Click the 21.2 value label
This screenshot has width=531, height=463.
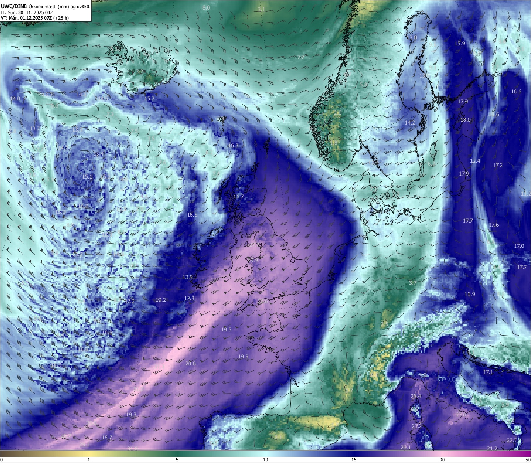492,448
